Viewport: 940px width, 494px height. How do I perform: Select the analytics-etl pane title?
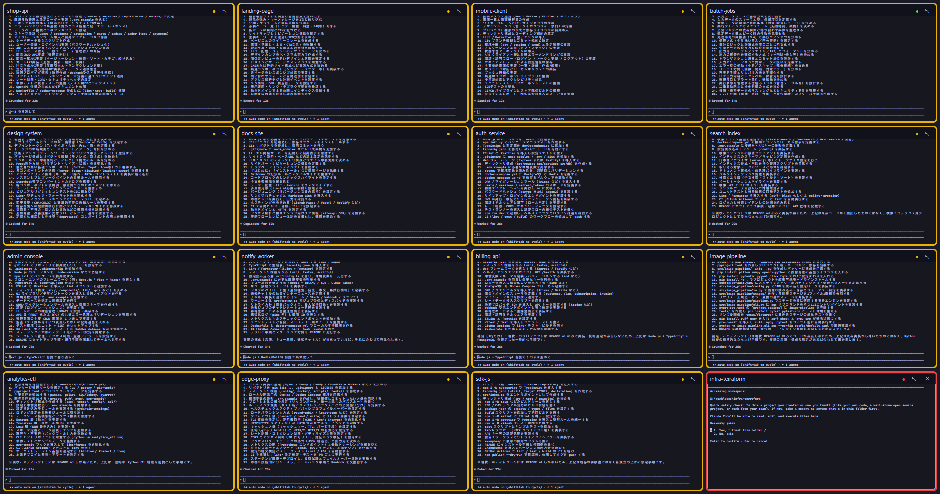pyautogui.click(x=22, y=379)
